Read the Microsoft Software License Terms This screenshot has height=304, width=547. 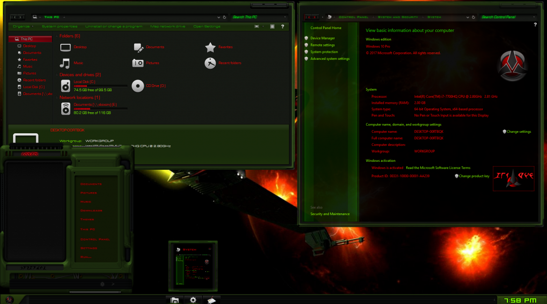click(438, 168)
